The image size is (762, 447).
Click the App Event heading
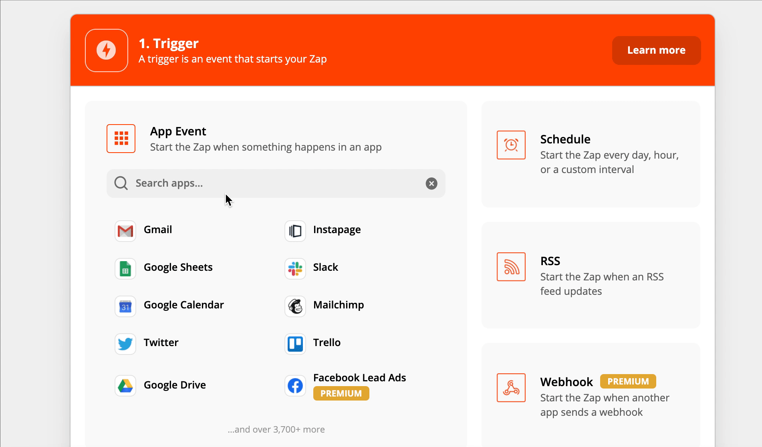tap(178, 131)
